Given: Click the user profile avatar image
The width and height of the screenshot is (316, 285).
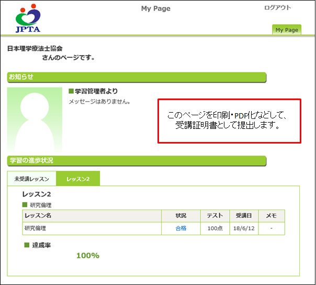Looking at the screenshot, I should [35, 120].
